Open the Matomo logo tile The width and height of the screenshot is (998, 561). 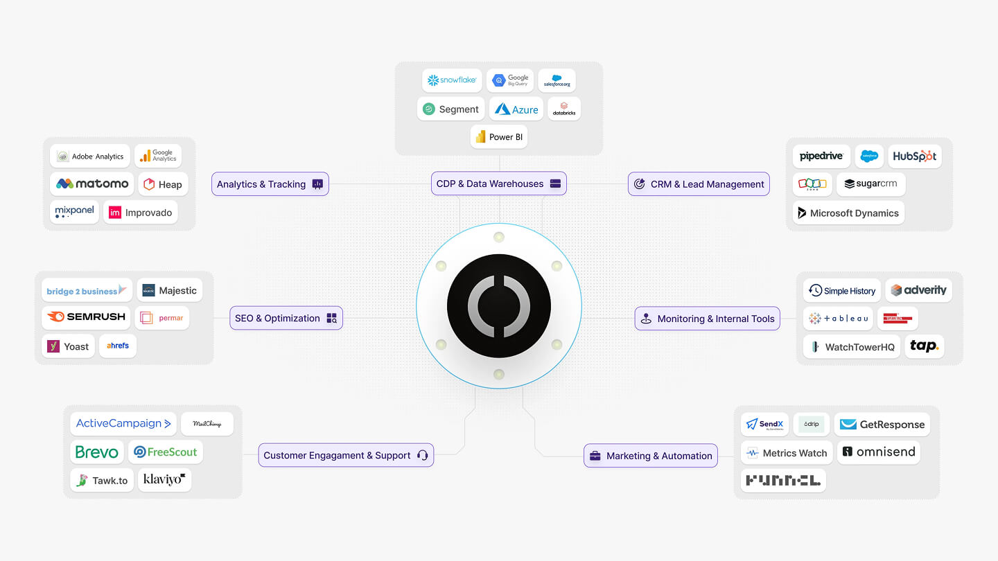93,184
